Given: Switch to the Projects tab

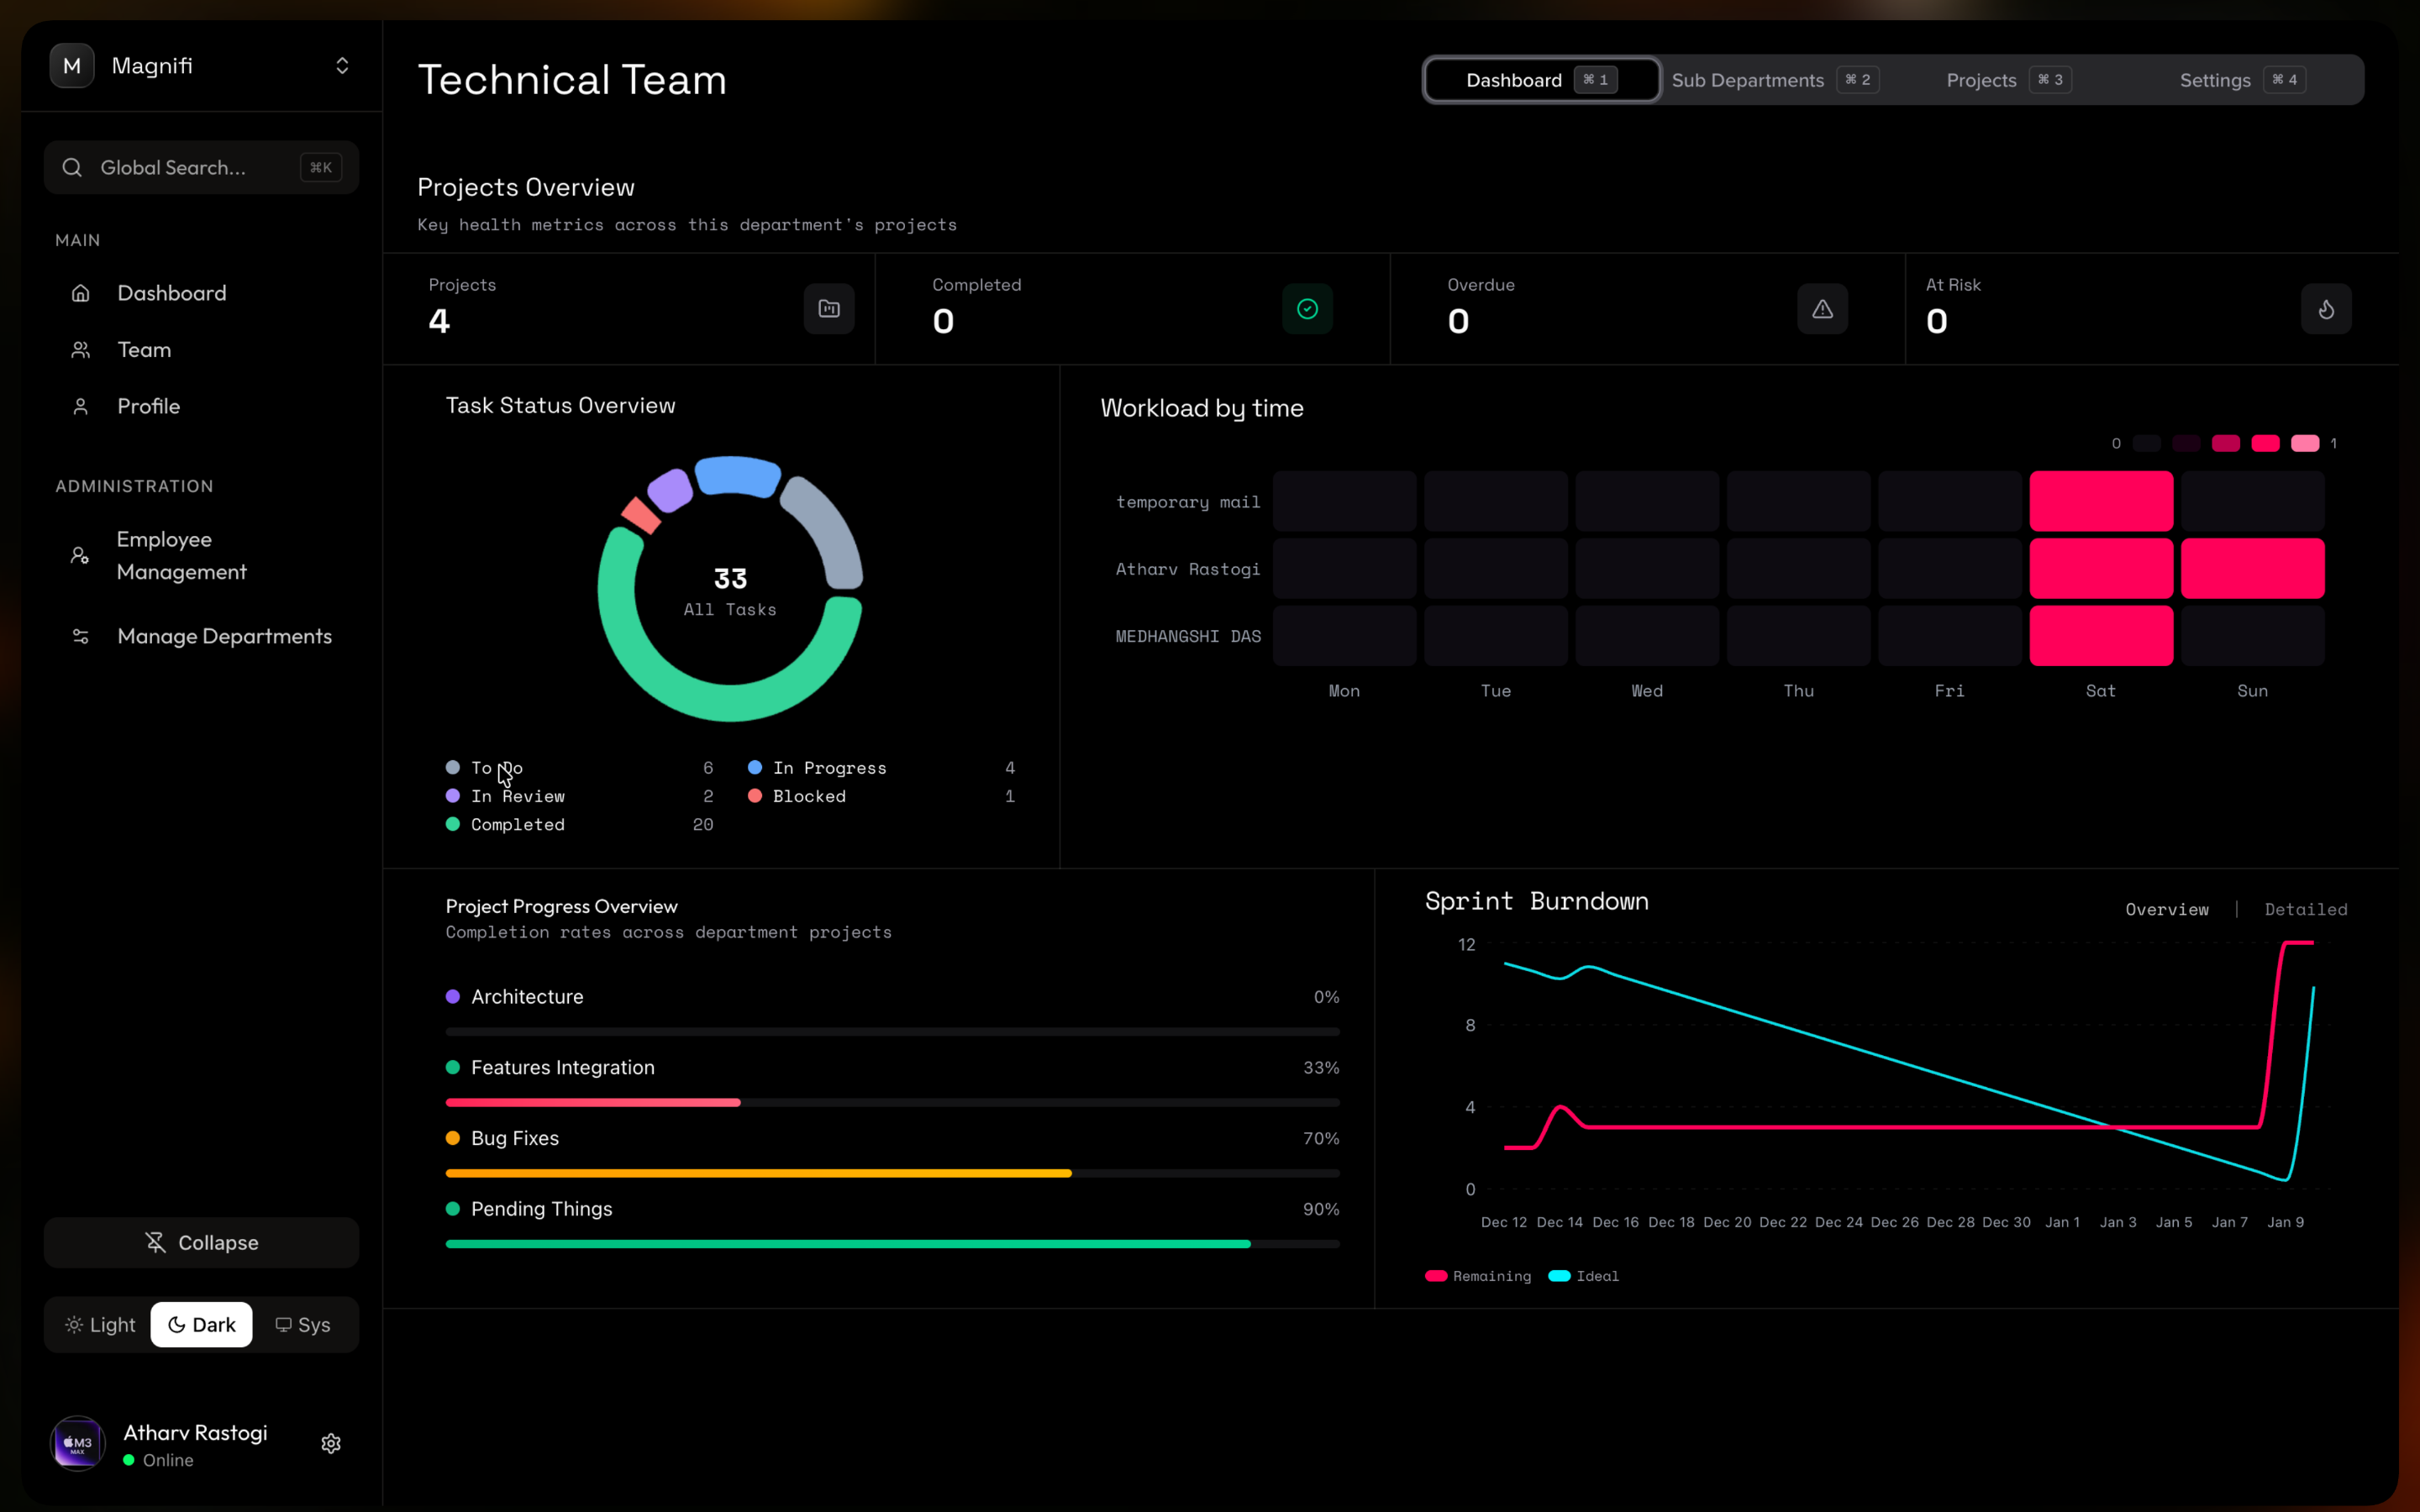Looking at the screenshot, I should tap(1980, 79).
